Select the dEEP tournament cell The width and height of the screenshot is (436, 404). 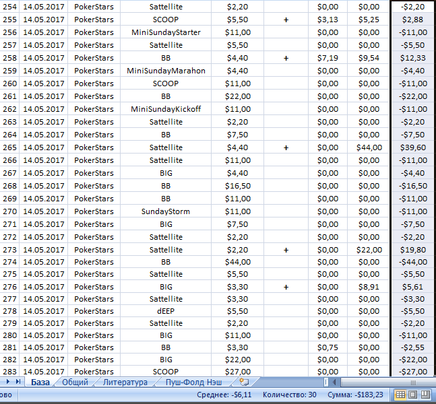pos(166,311)
